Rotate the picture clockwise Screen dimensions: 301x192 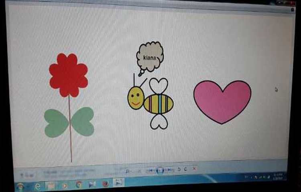coord(185,169)
